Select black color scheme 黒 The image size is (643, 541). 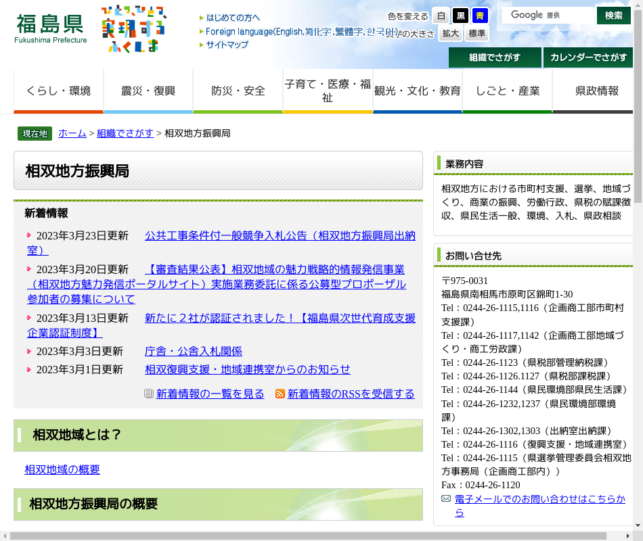pyautogui.click(x=460, y=16)
